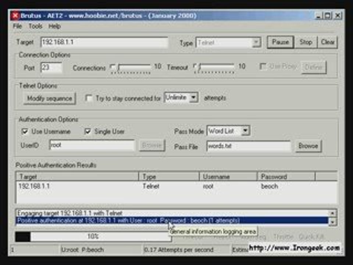Enable Try to stay connected checkbox
The image size is (353, 265).
(x=89, y=98)
